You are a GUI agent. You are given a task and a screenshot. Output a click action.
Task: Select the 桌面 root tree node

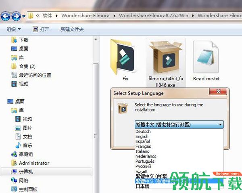pos(16,101)
